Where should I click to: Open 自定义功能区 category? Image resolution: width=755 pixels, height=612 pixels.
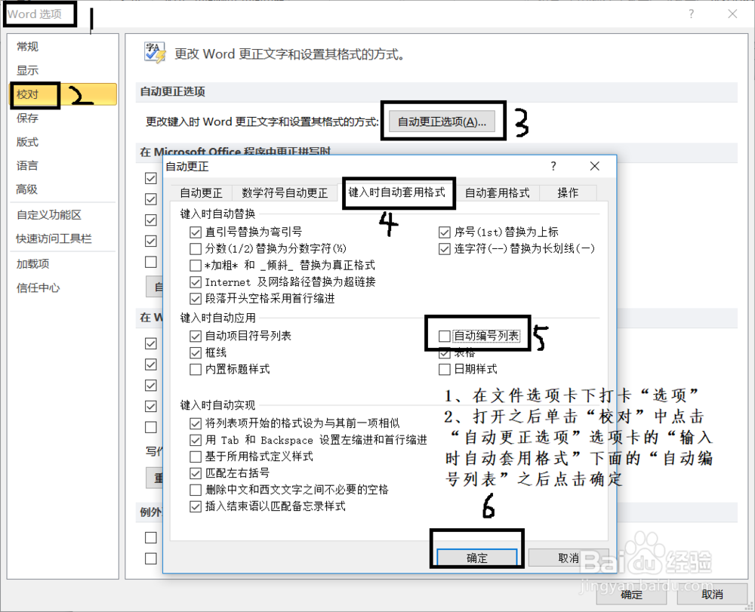tap(63, 214)
